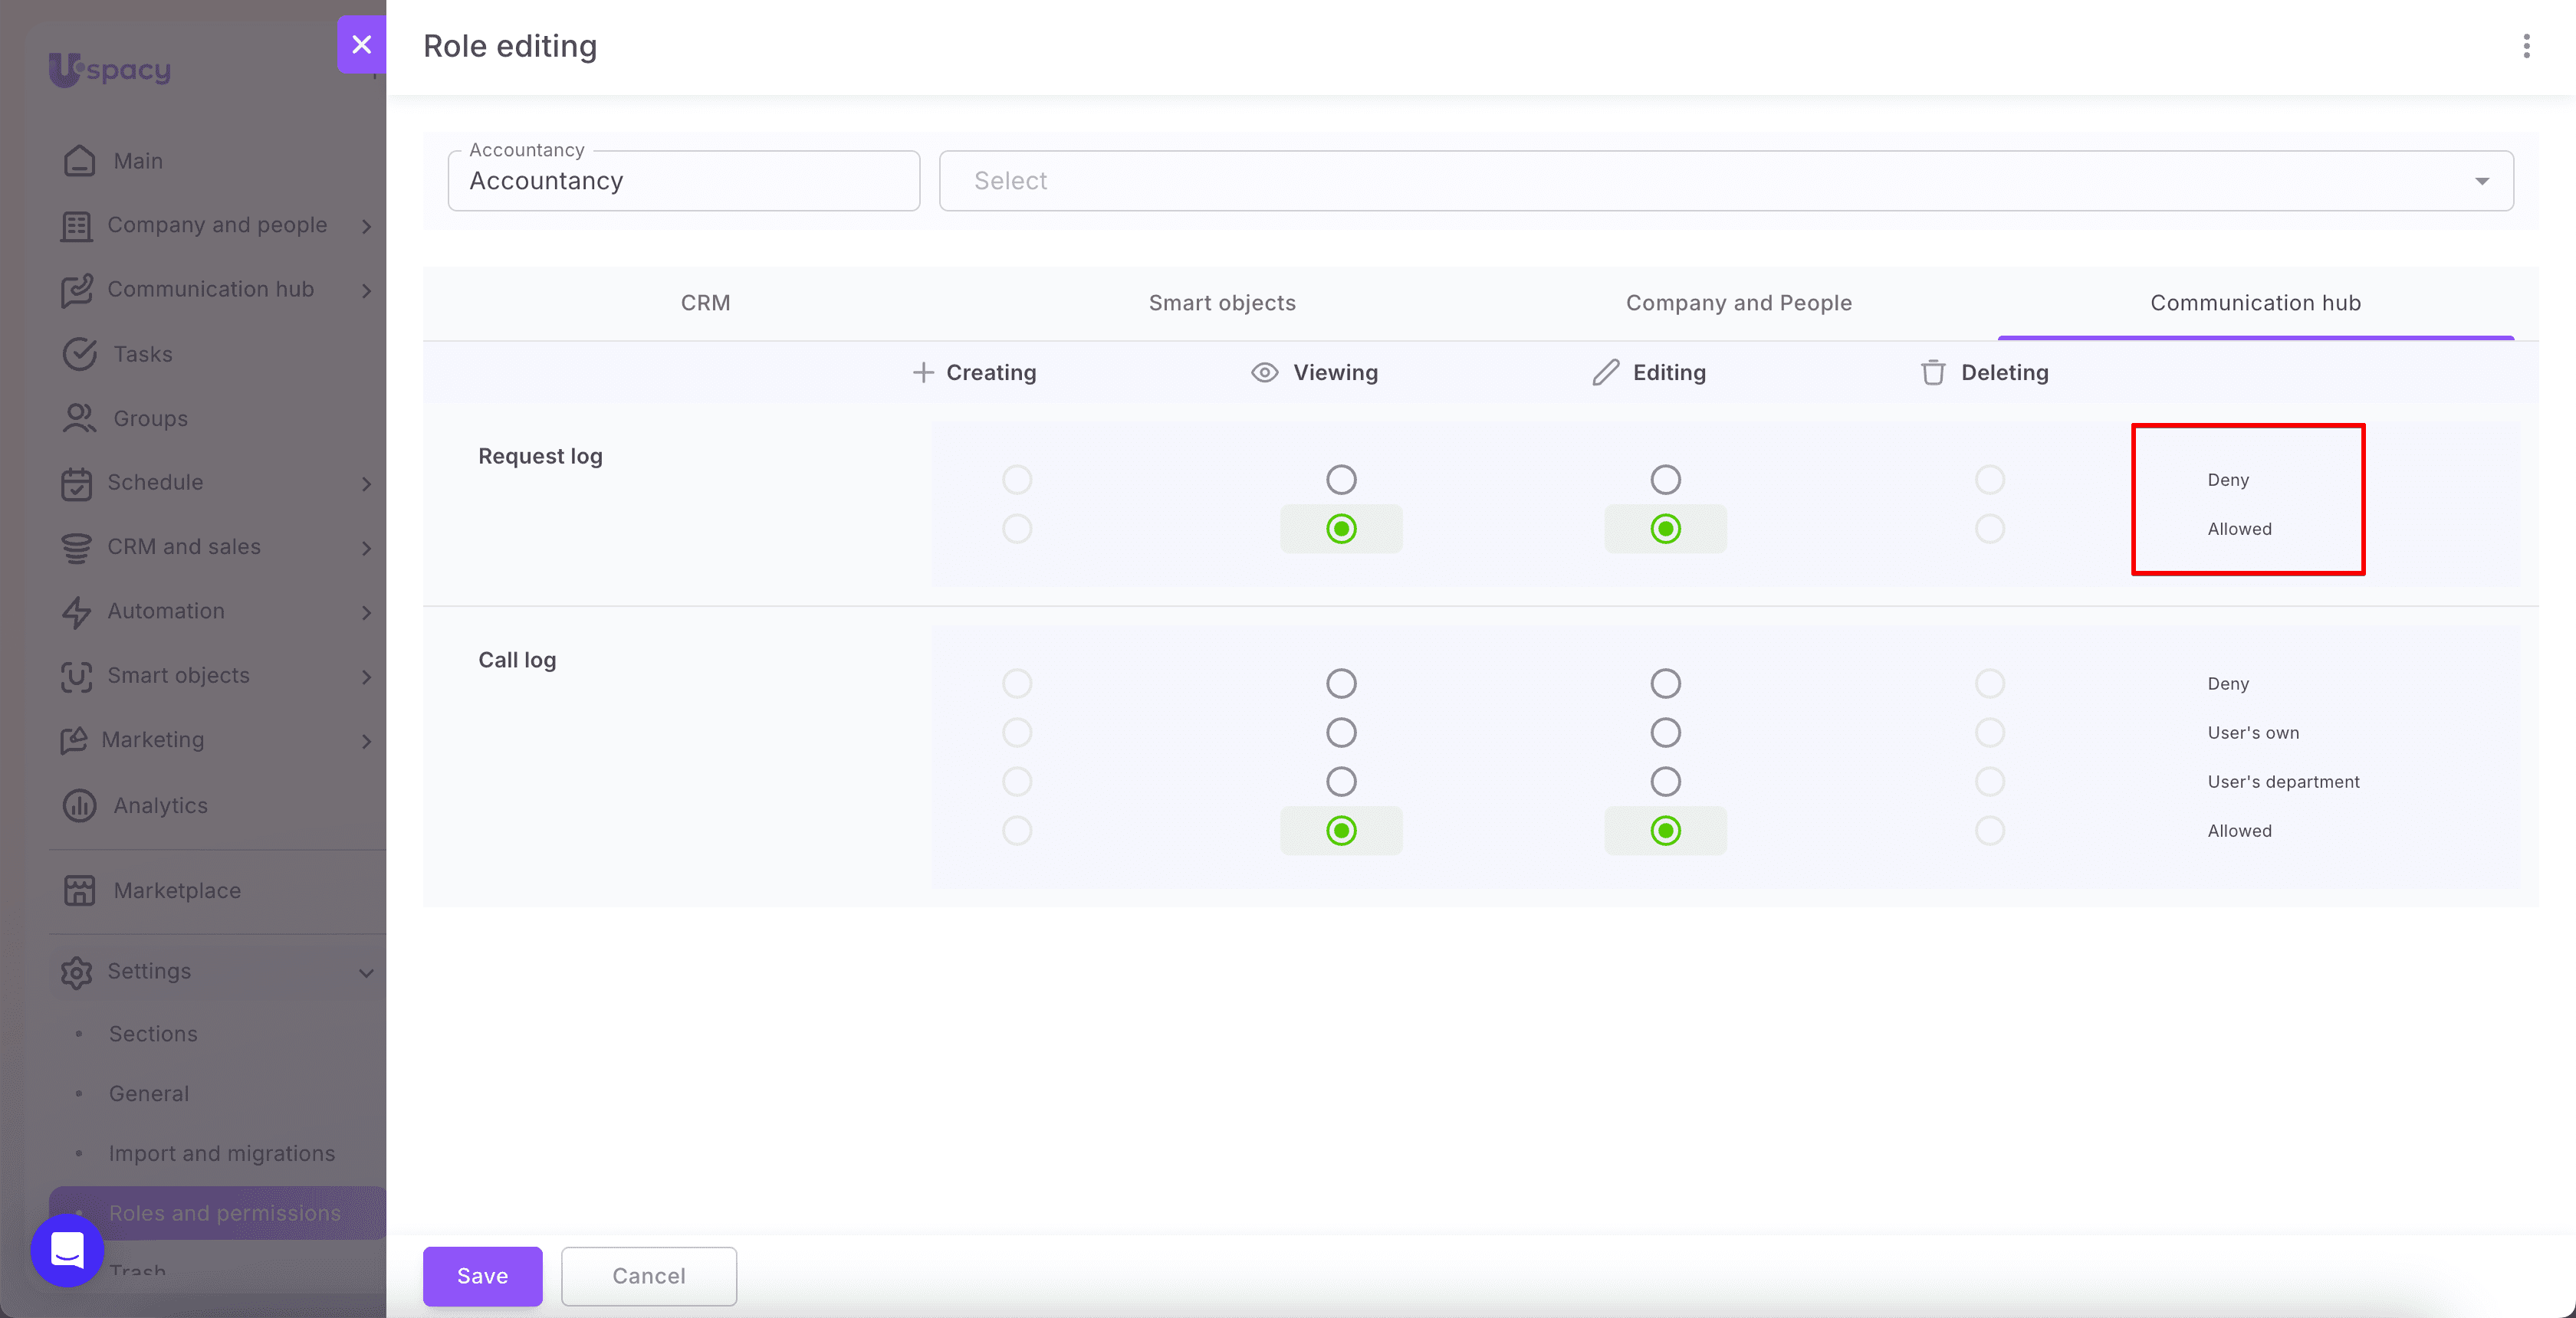The width and height of the screenshot is (2576, 1318).
Task: Select Allowed for Request log Editing
Action: coord(1665,529)
